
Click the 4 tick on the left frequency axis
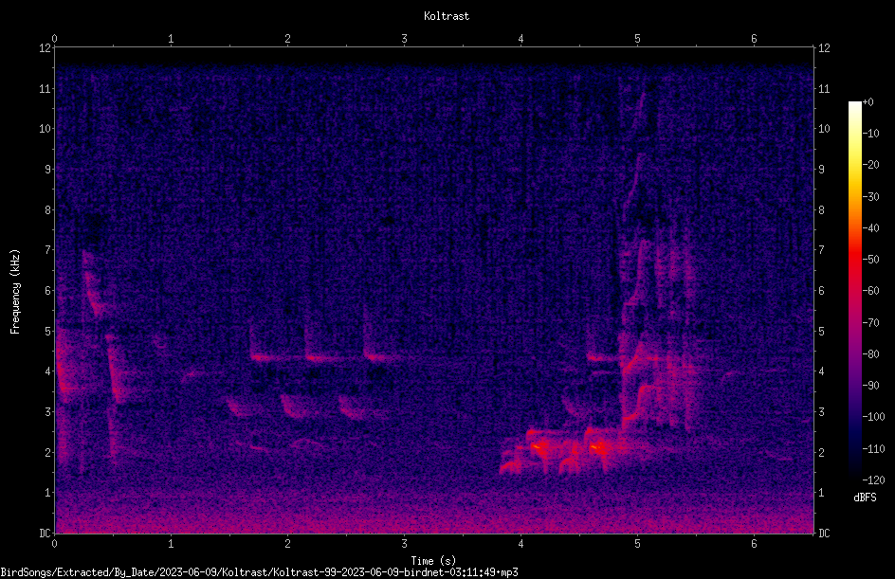point(47,371)
